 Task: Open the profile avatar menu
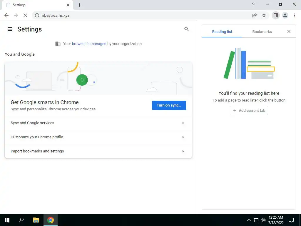(285, 15)
